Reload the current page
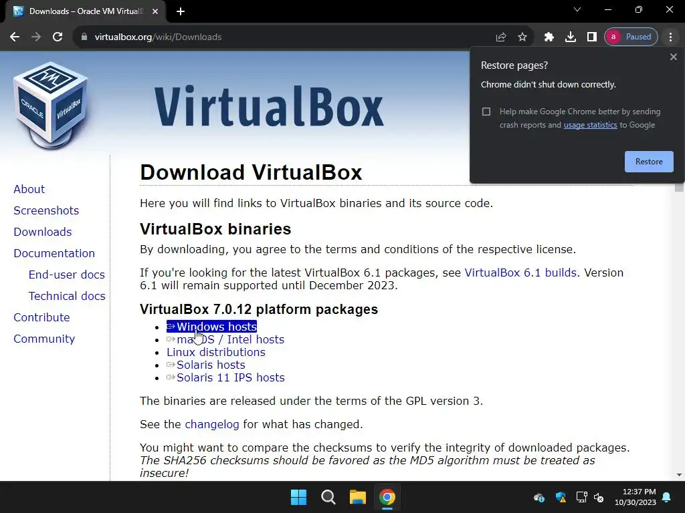Screen dimensions: 685x513 click(x=58, y=37)
